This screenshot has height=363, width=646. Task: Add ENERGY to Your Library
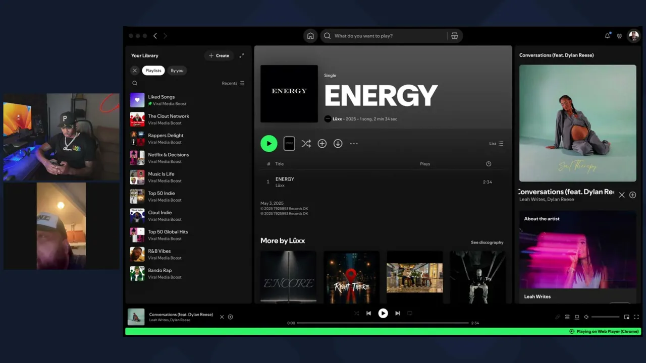coord(322,144)
